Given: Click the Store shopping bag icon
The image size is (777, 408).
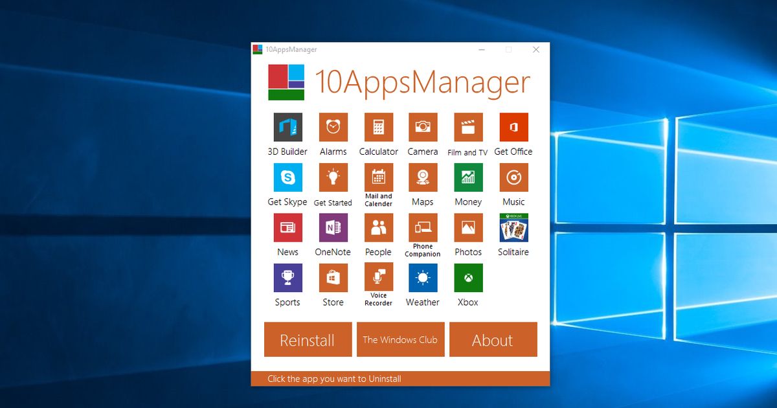Looking at the screenshot, I should click(333, 277).
